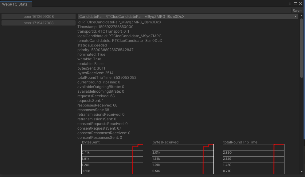The image size is (305, 177).
Task: Click the 0.50k label in bytesReceived graph
Action: tap(157, 171)
